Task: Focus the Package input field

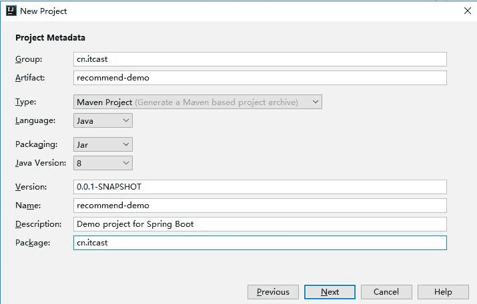Action: click(x=260, y=243)
